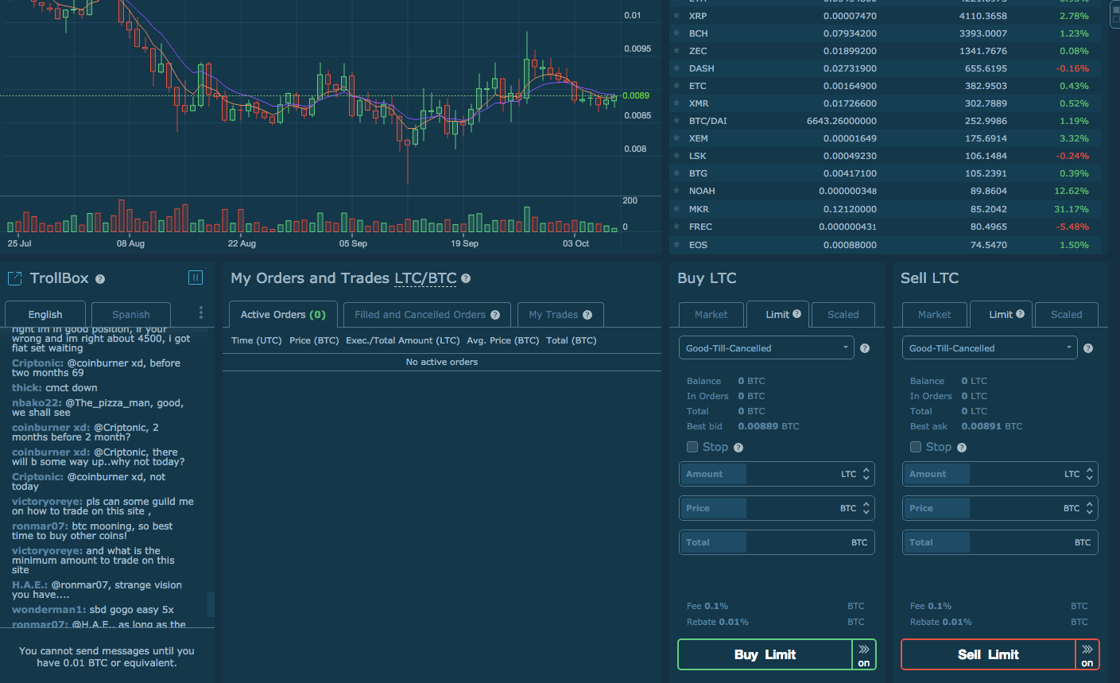Toggle the 'on' switch beside Sell Limit

point(1087,655)
